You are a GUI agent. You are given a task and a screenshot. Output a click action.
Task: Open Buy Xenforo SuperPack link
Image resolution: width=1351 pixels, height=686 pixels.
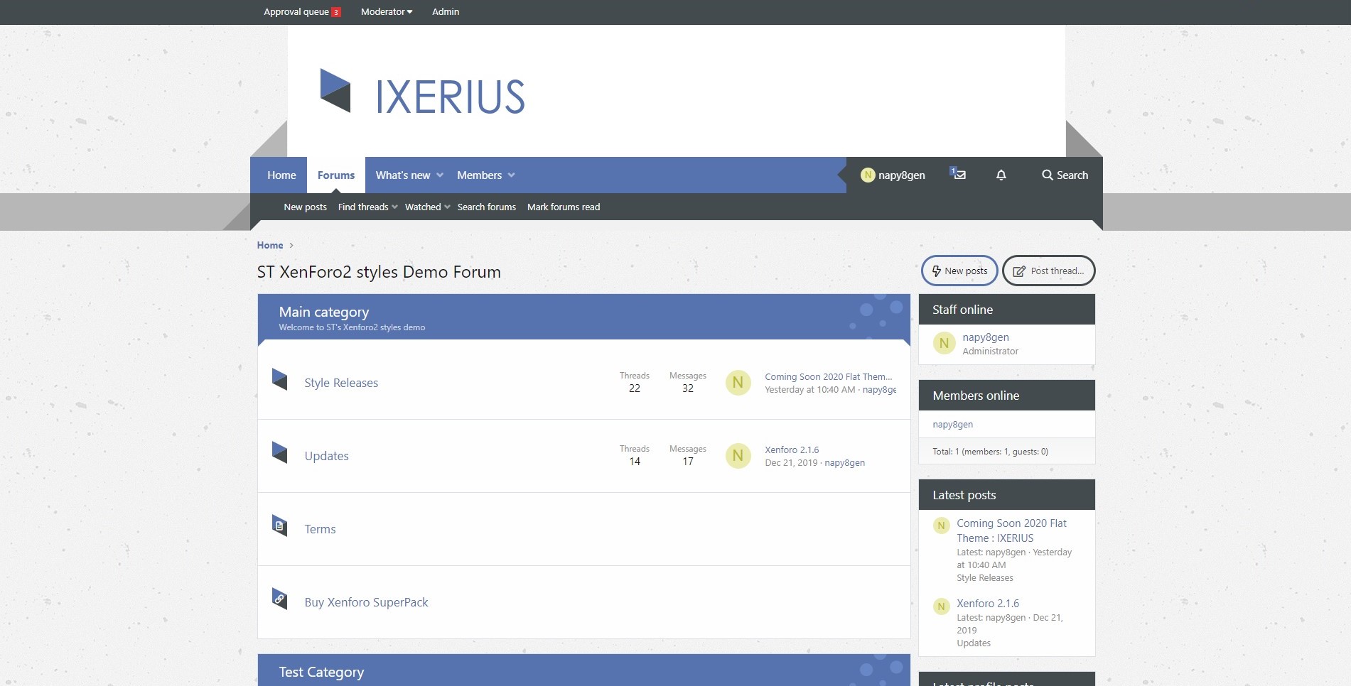(x=366, y=602)
